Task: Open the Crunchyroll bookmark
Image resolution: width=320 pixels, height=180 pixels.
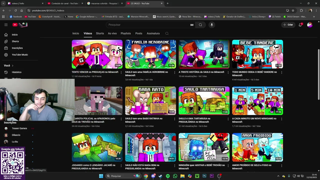Action: (49, 17)
